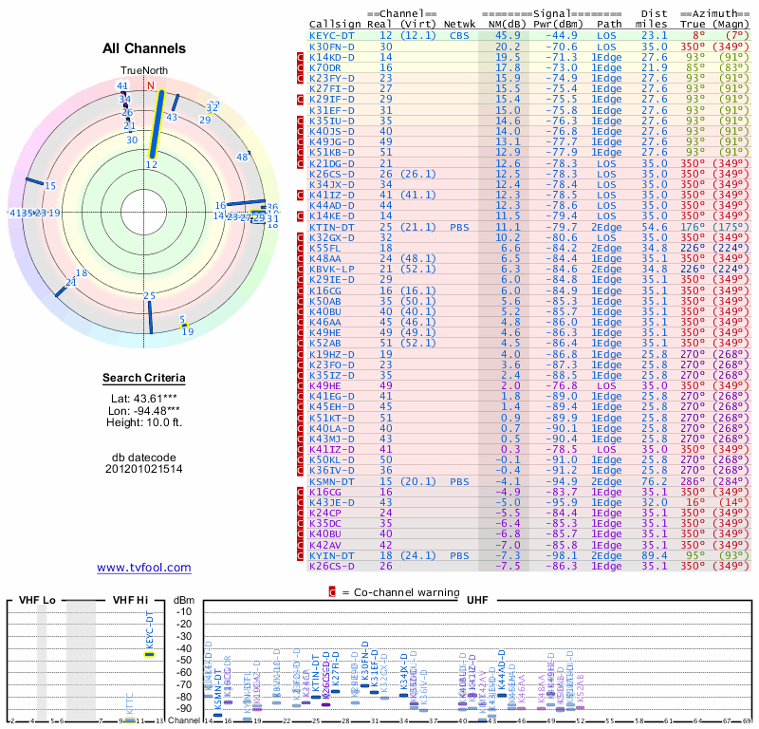
Task: Click channel 48 label on the radar plot
Action: [x=242, y=157]
